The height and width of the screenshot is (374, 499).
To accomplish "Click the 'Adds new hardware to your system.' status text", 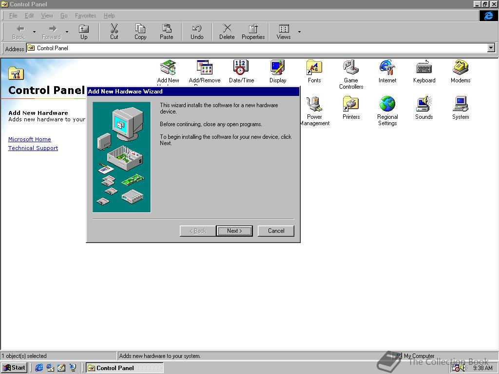I will [160, 356].
